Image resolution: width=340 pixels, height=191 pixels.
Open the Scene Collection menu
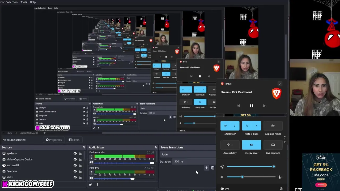pyautogui.click(x=9, y=2)
